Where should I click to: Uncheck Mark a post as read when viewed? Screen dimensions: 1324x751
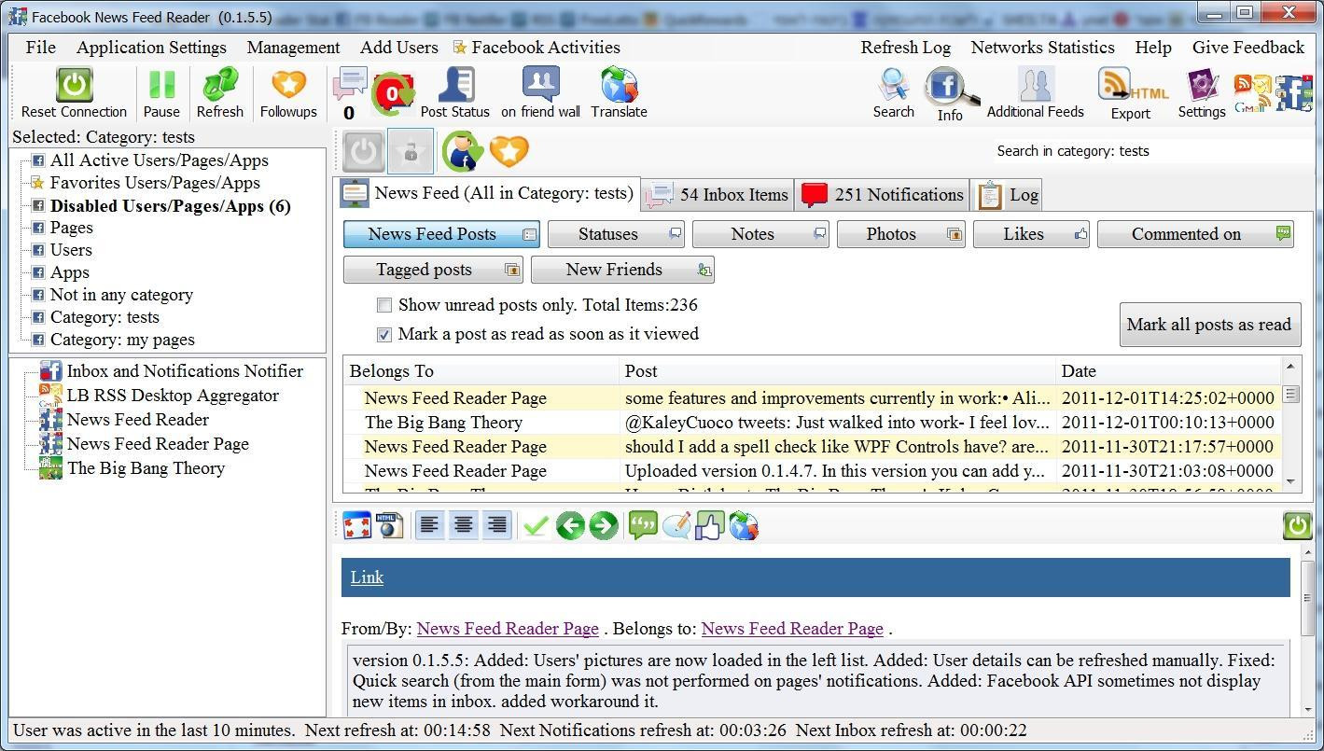pyautogui.click(x=383, y=334)
